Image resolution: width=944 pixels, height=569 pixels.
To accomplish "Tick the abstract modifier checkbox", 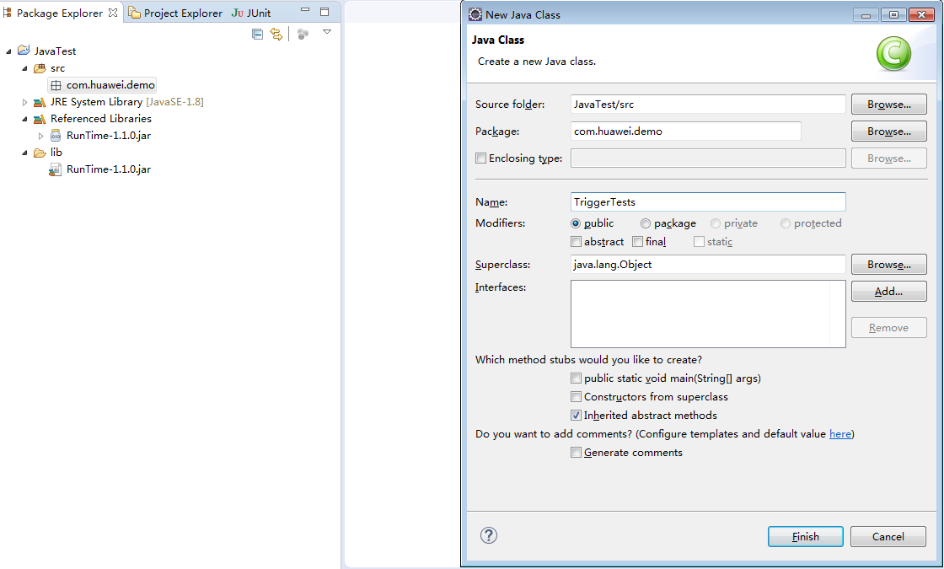I will click(576, 242).
